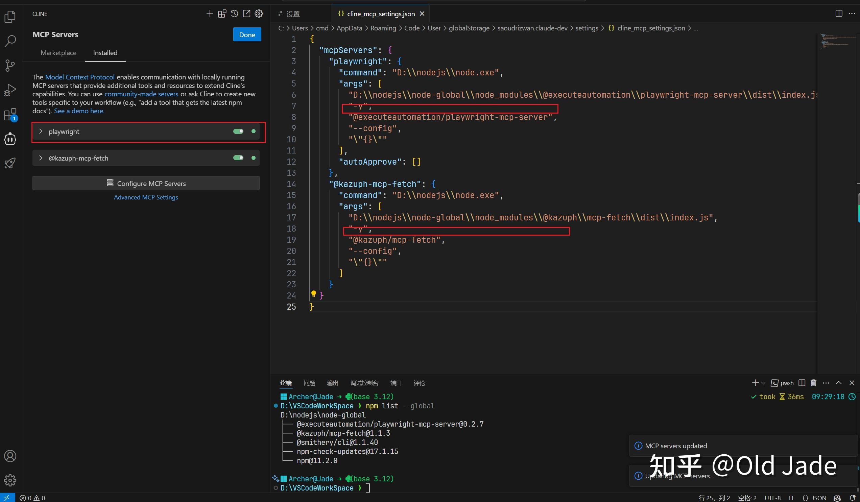Viewport: 860px width, 502px height.
Task: Expand the playwright server entry
Action: point(41,132)
